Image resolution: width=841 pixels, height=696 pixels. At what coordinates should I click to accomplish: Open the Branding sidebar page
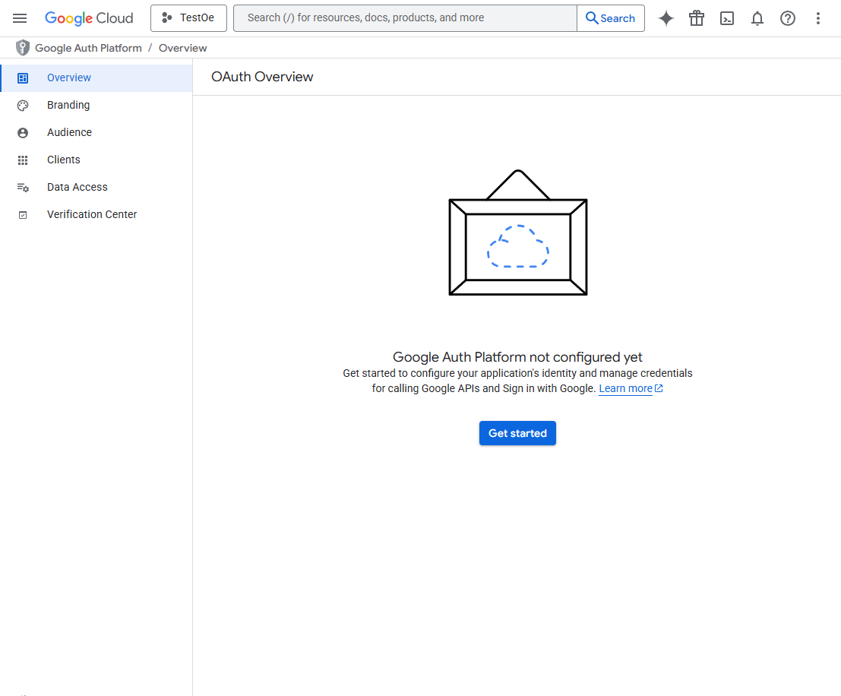[x=96, y=105]
